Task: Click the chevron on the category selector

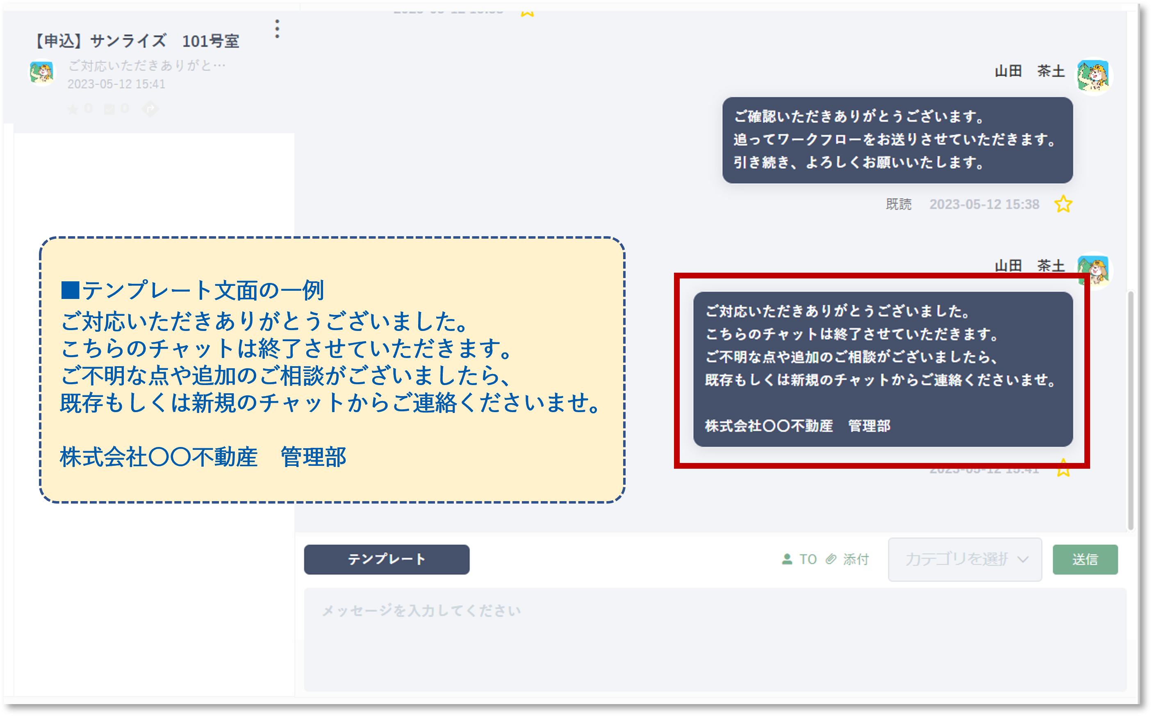Action: click(x=1023, y=560)
